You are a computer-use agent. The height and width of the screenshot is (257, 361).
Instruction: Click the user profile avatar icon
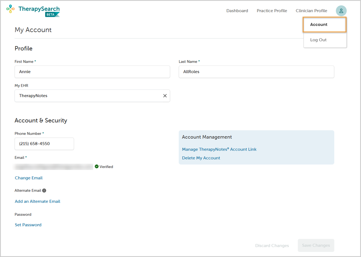click(341, 11)
